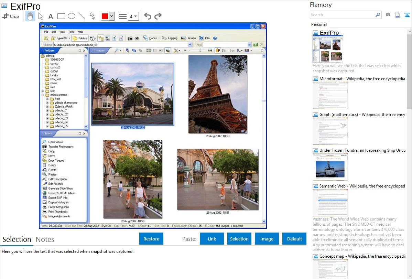412x279 pixels.
Task: Toggle the Folders button in ExifPro toolbar
Action: [x=80, y=38]
